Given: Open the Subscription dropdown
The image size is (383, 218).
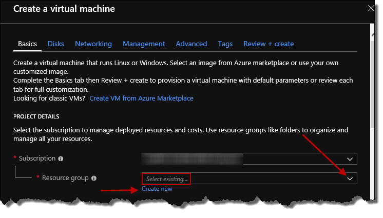Looking at the screenshot, I should (249, 159).
